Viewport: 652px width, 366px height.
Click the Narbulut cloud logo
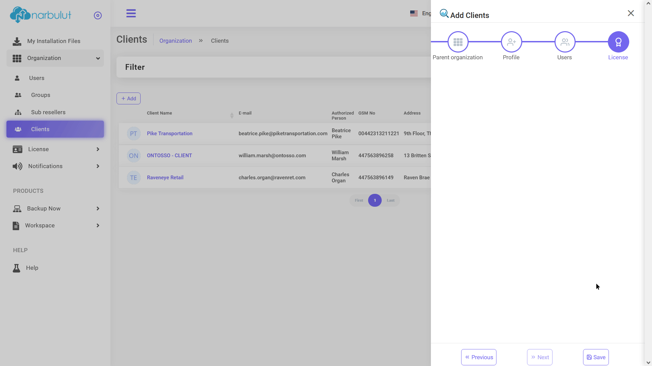[x=40, y=15]
